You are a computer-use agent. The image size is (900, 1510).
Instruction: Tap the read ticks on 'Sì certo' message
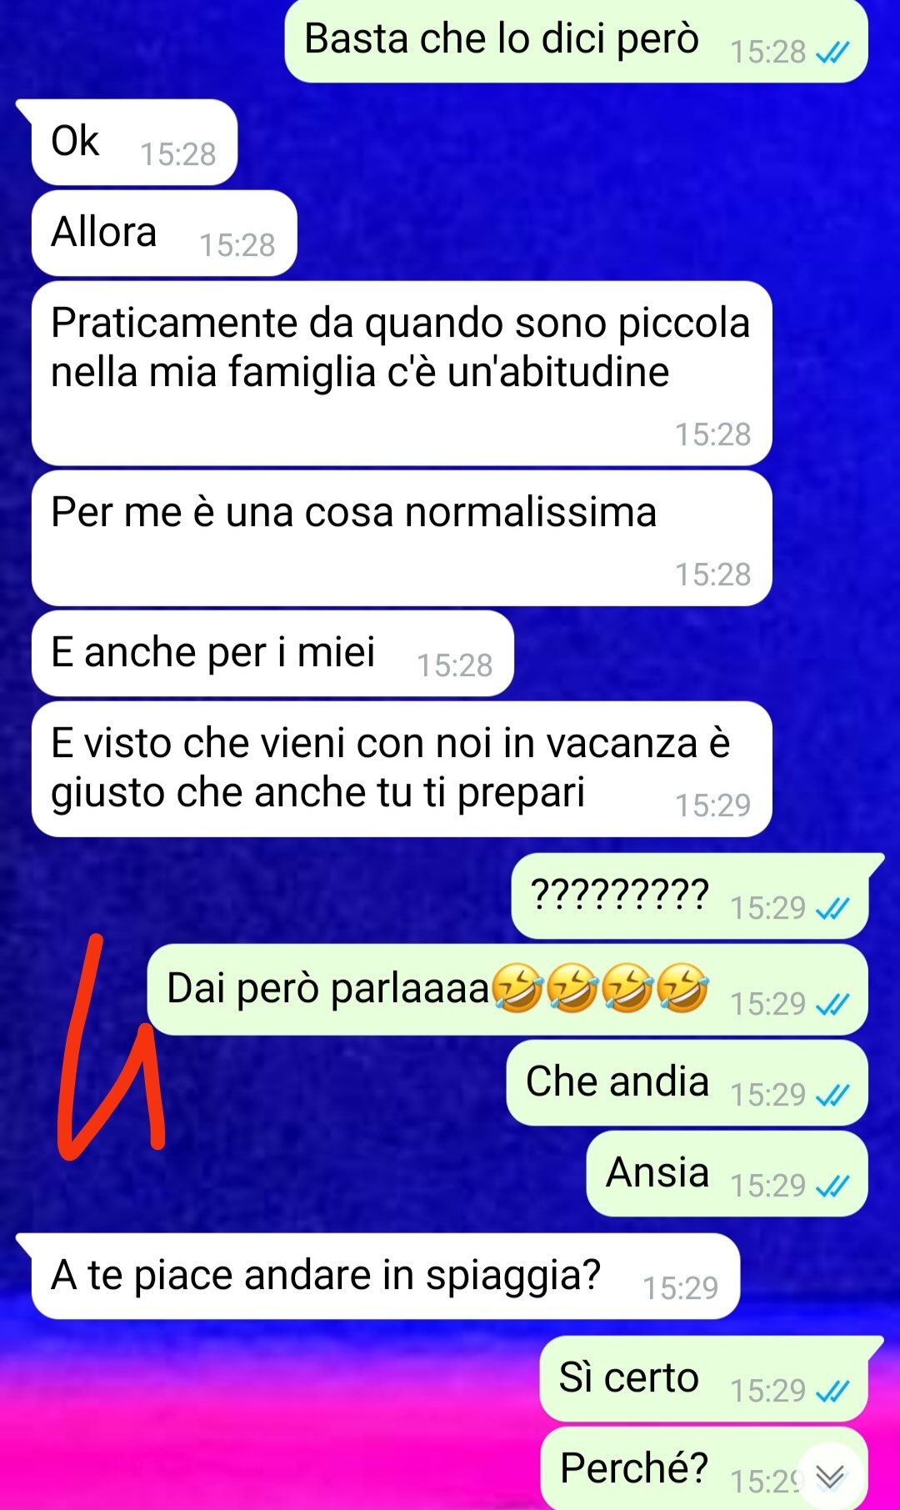tap(832, 1391)
